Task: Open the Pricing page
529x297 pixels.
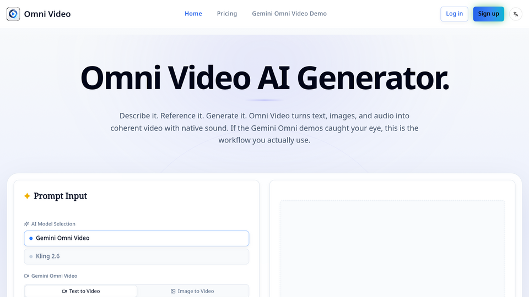Action: [x=226, y=14]
